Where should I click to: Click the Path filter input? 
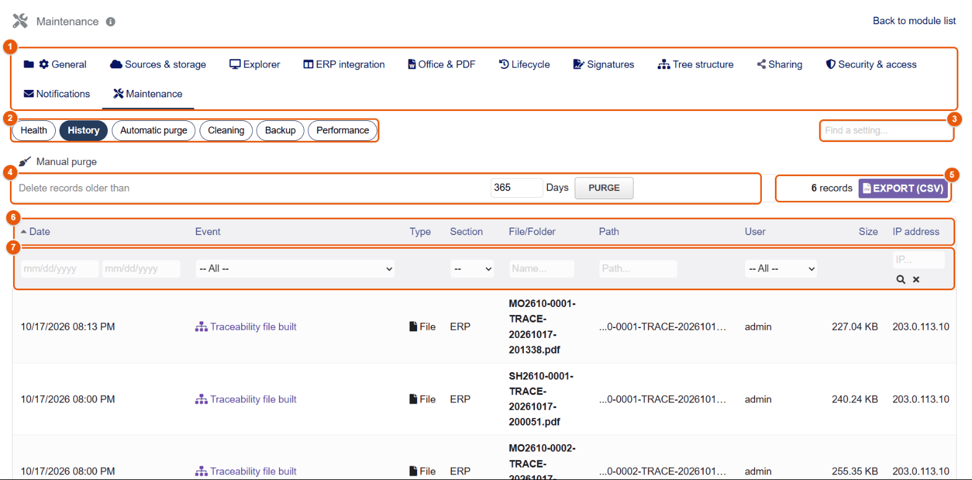[638, 269]
